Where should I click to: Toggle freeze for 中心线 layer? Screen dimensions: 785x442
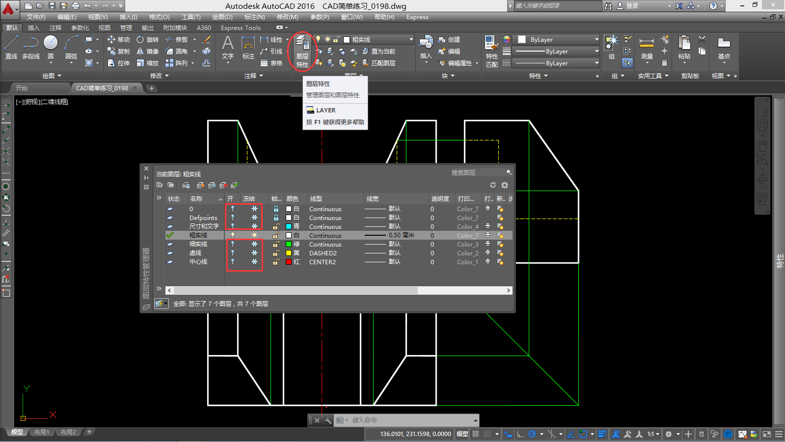pyautogui.click(x=254, y=262)
